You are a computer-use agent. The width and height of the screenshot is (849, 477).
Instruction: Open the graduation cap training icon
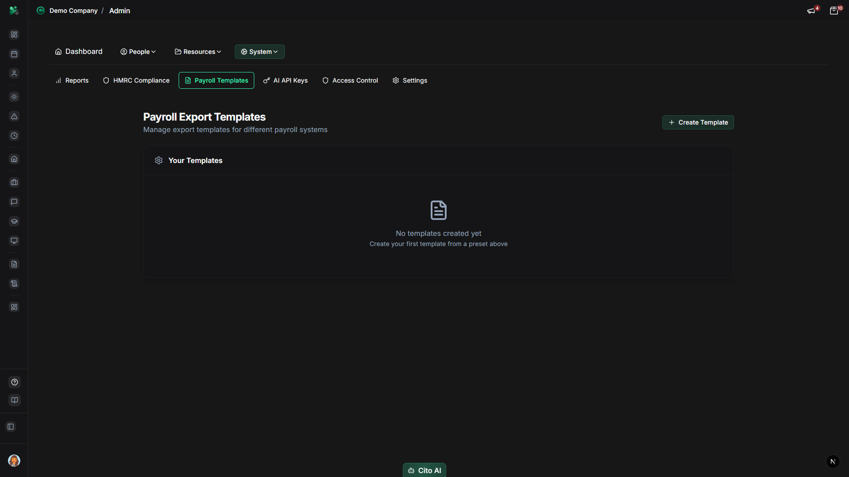14,221
